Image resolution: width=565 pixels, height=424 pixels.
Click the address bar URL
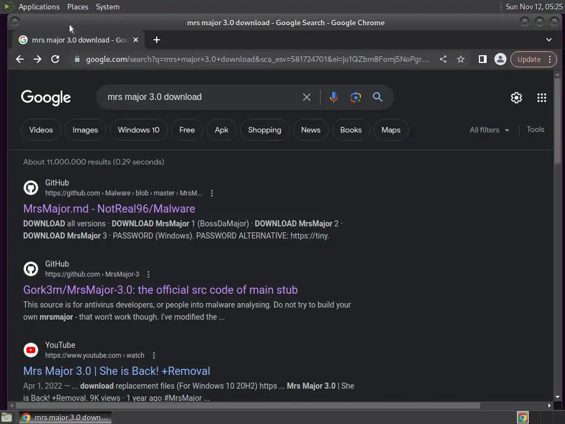click(x=257, y=59)
